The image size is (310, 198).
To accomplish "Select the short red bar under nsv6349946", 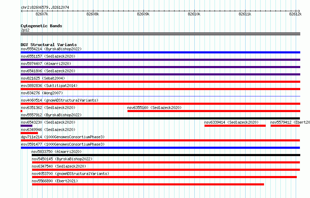I will (29, 133).
